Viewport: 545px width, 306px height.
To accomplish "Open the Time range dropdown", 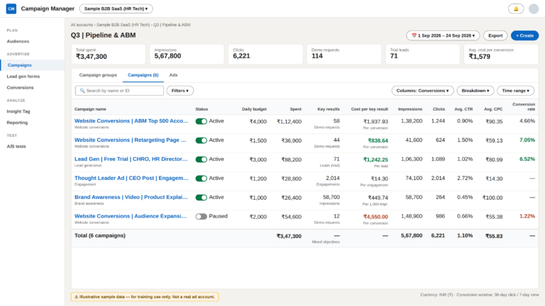I will (515, 91).
